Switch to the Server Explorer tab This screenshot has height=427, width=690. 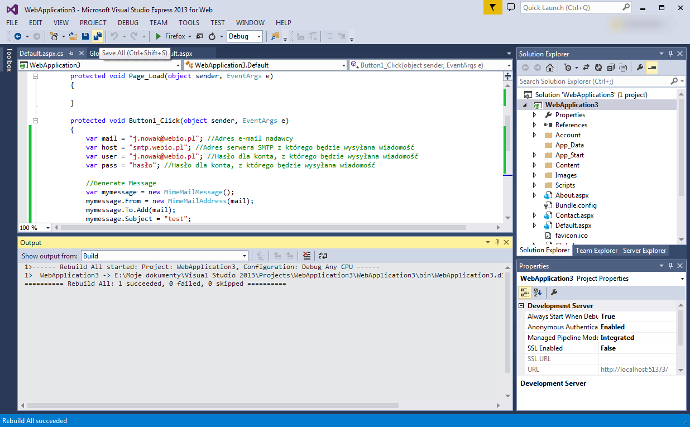(x=644, y=251)
